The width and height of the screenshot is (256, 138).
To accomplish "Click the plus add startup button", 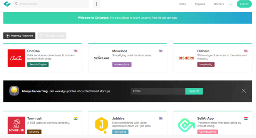I will tap(97, 4).
